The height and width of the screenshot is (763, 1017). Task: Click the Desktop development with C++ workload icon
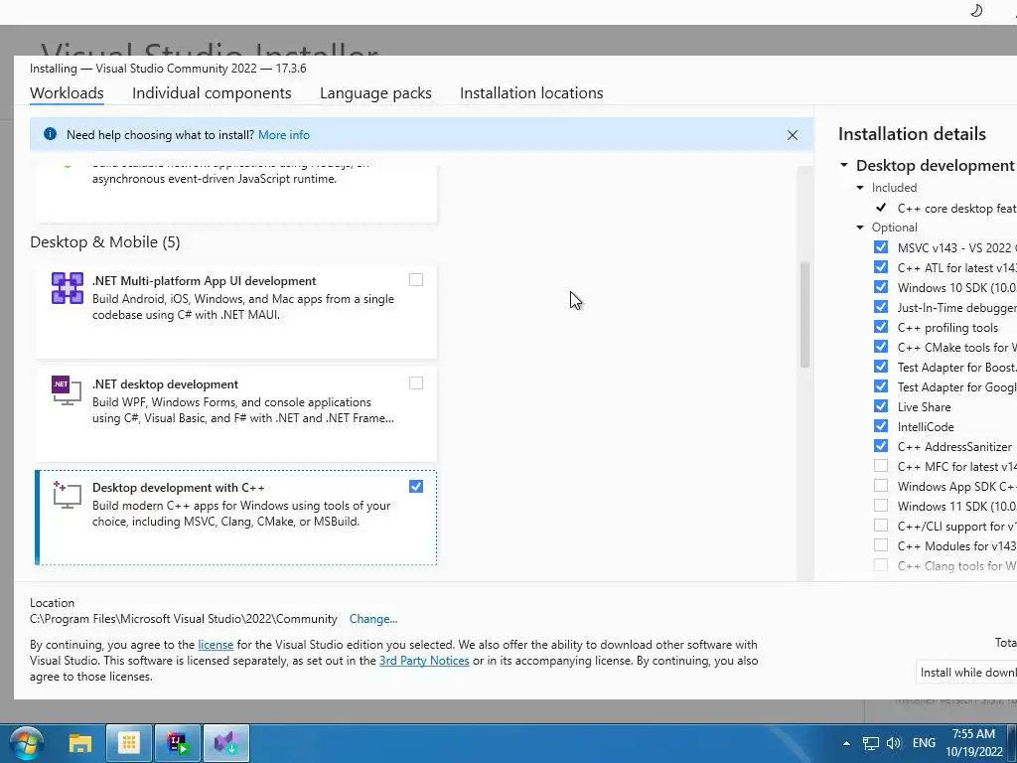tap(67, 495)
